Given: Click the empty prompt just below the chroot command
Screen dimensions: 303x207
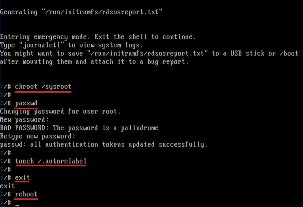Looking at the screenshot, I should tap(5, 95).
